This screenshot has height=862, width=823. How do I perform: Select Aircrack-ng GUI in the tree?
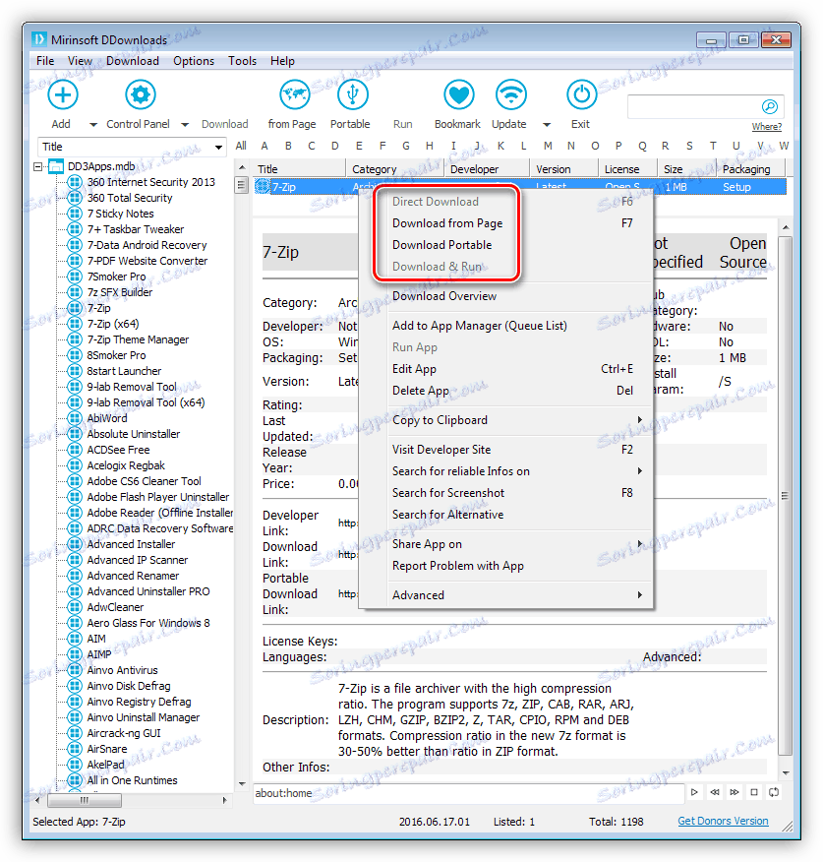[x=124, y=733]
